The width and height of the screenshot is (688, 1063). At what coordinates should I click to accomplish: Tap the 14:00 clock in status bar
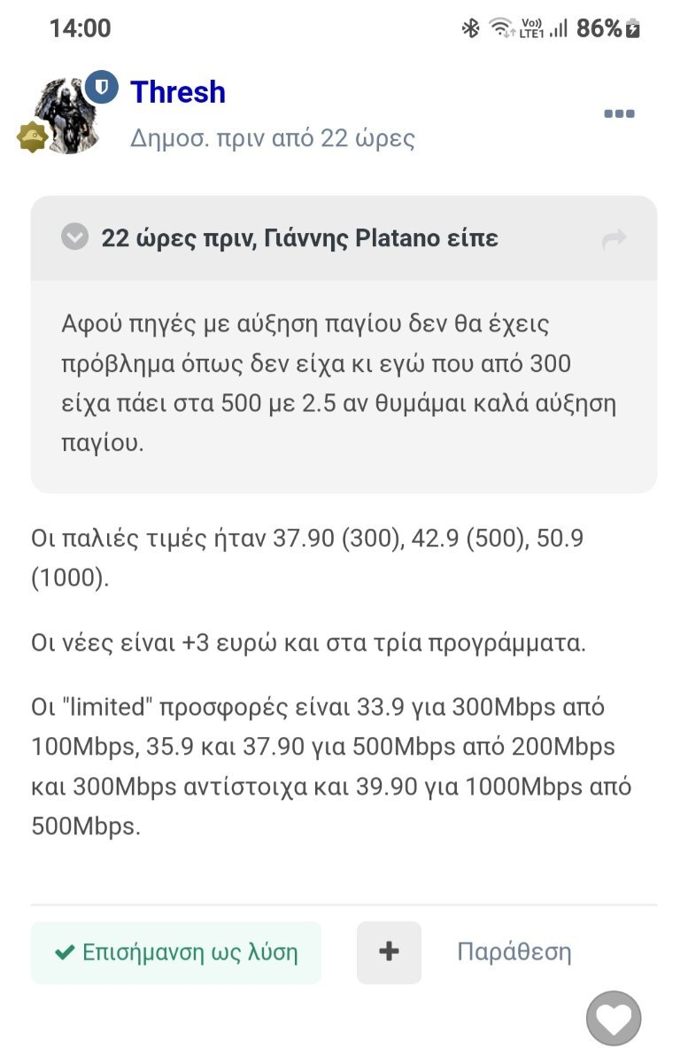pos(80,28)
